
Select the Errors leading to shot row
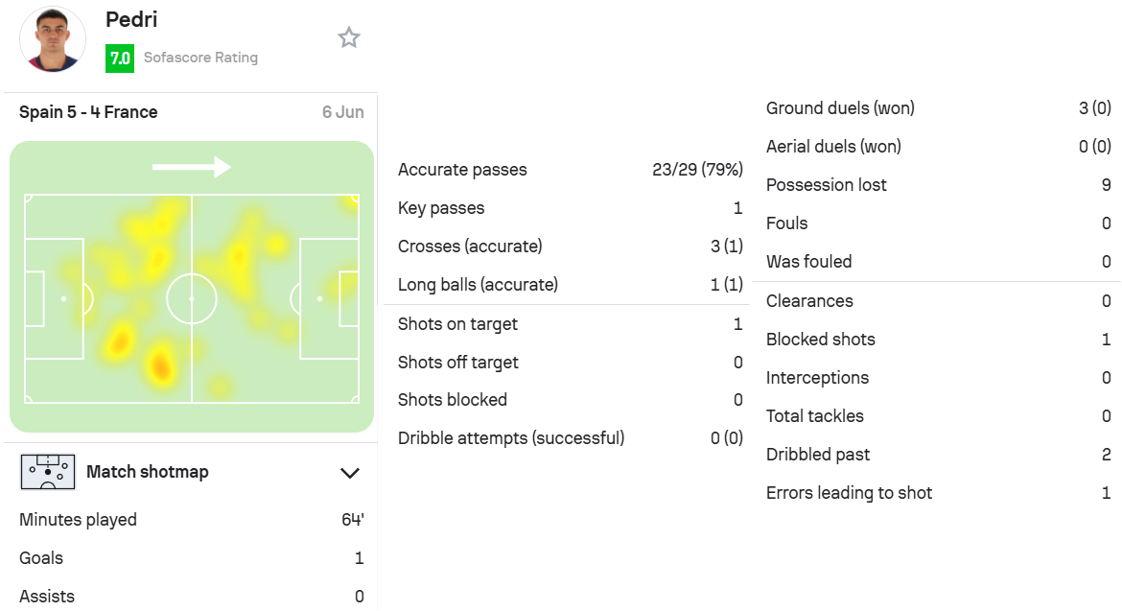pyautogui.click(x=938, y=493)
